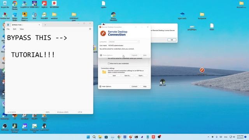Click the 'Ln 1, Col' status bar entry
Screen dimensions: 249x140
tap(12, 112)
